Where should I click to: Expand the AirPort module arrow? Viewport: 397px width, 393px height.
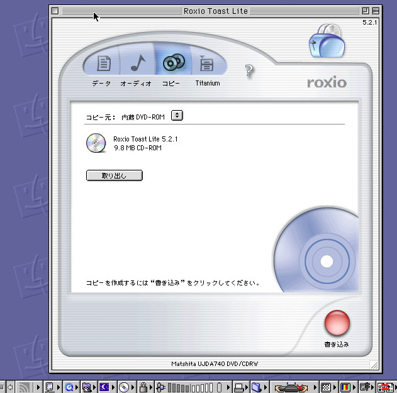(38, 387)
